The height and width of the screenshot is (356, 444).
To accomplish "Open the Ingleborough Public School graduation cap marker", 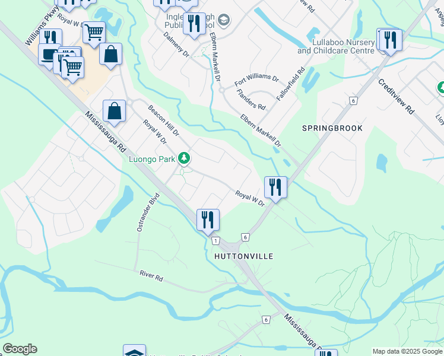I will [x=224, y=20].
